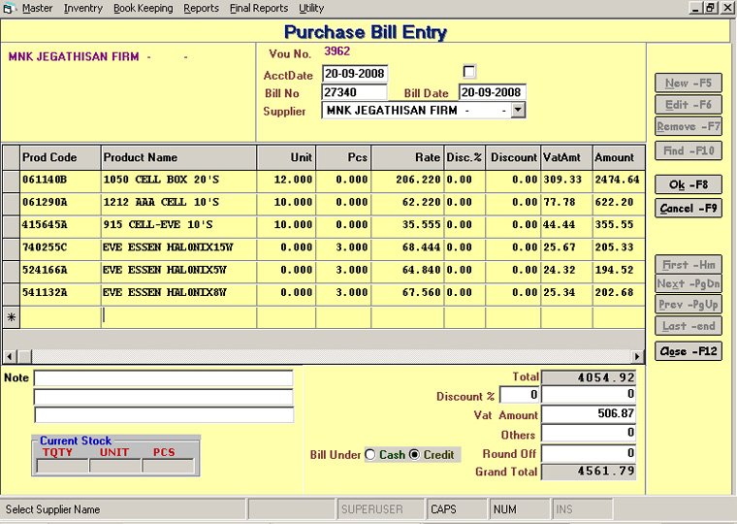Click the new row asterisk marker
Image resolution: width=737 pixels, height=524 pixels.
pyautogui.click(x=11, y=317)
